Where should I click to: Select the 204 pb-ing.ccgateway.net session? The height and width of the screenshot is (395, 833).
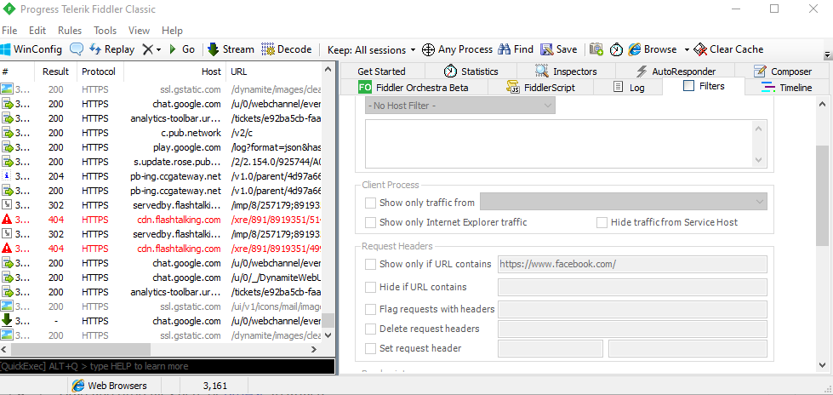[162, 176]
